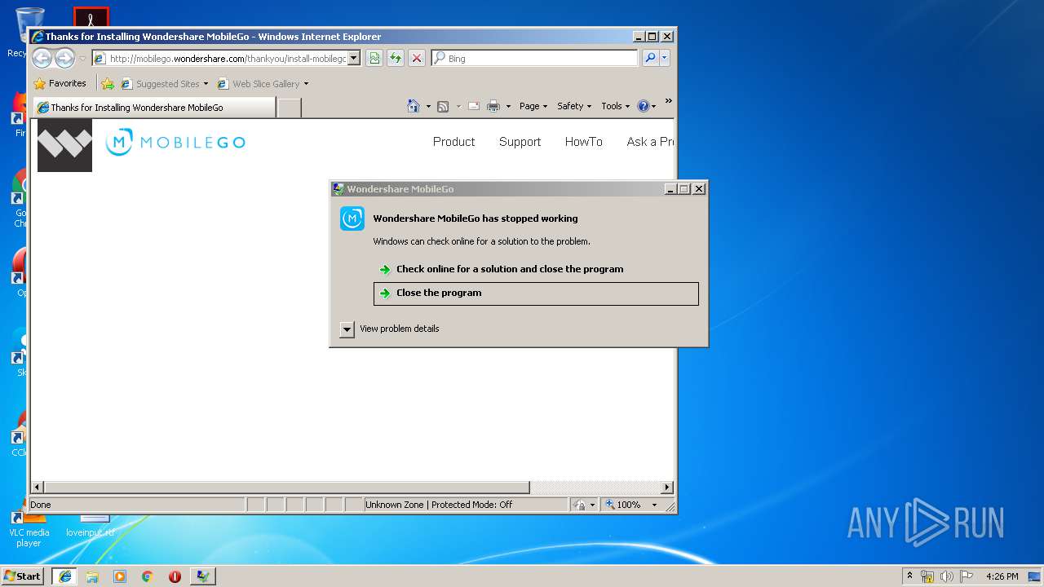The width and height of the screenshot is (1044, 587).
Task: Open the Tools menu
Action: [616, 106]
